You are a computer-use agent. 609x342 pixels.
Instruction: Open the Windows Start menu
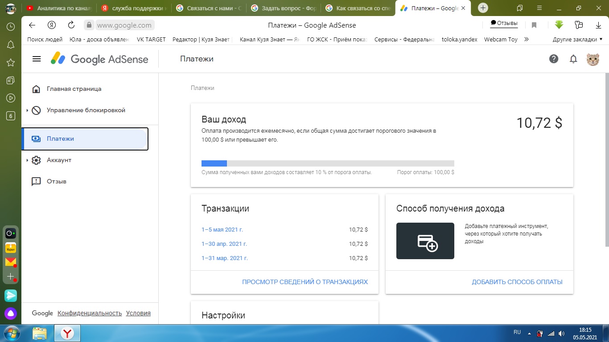coord(12,333)
